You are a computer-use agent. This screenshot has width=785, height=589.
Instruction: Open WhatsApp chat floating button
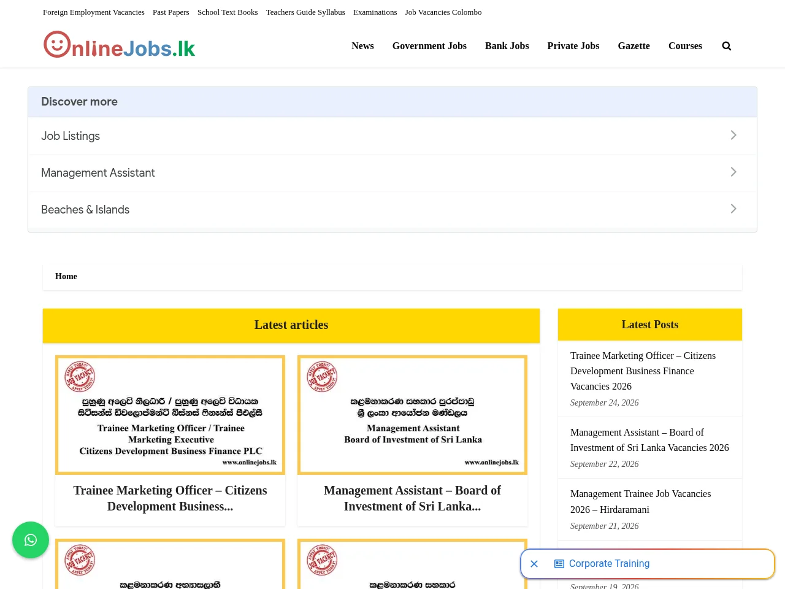pos(31,540)
